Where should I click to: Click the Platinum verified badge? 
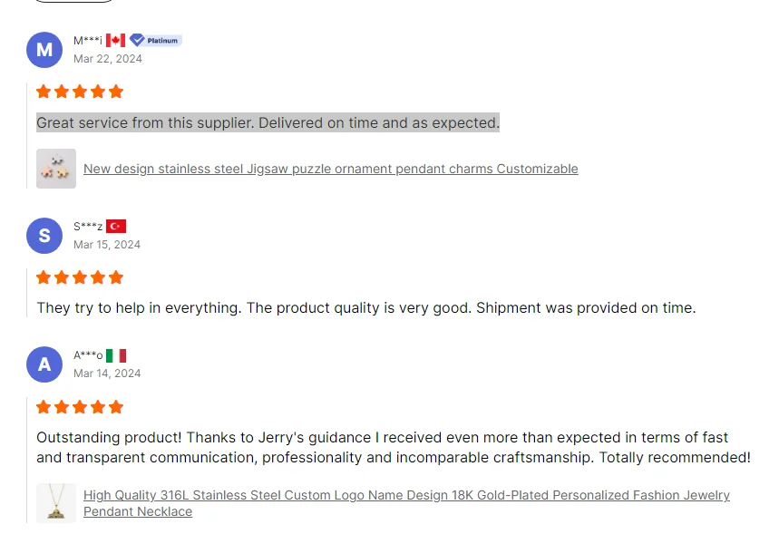[x=155, y=40]
